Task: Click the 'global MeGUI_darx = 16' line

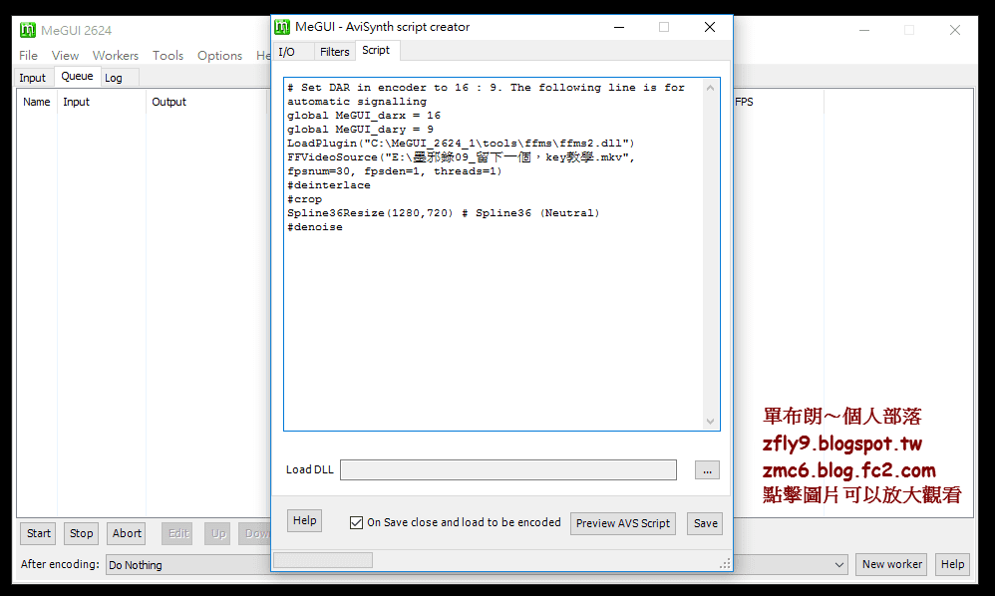Action: pos(364,116)
